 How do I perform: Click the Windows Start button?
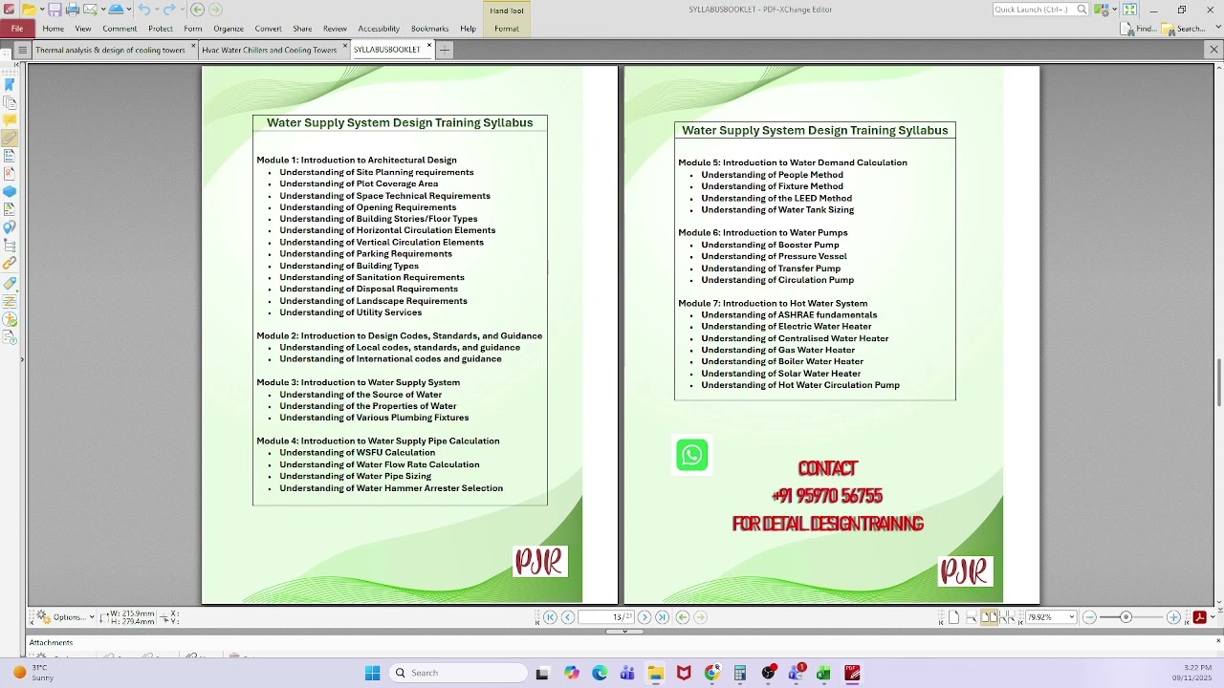372,673
